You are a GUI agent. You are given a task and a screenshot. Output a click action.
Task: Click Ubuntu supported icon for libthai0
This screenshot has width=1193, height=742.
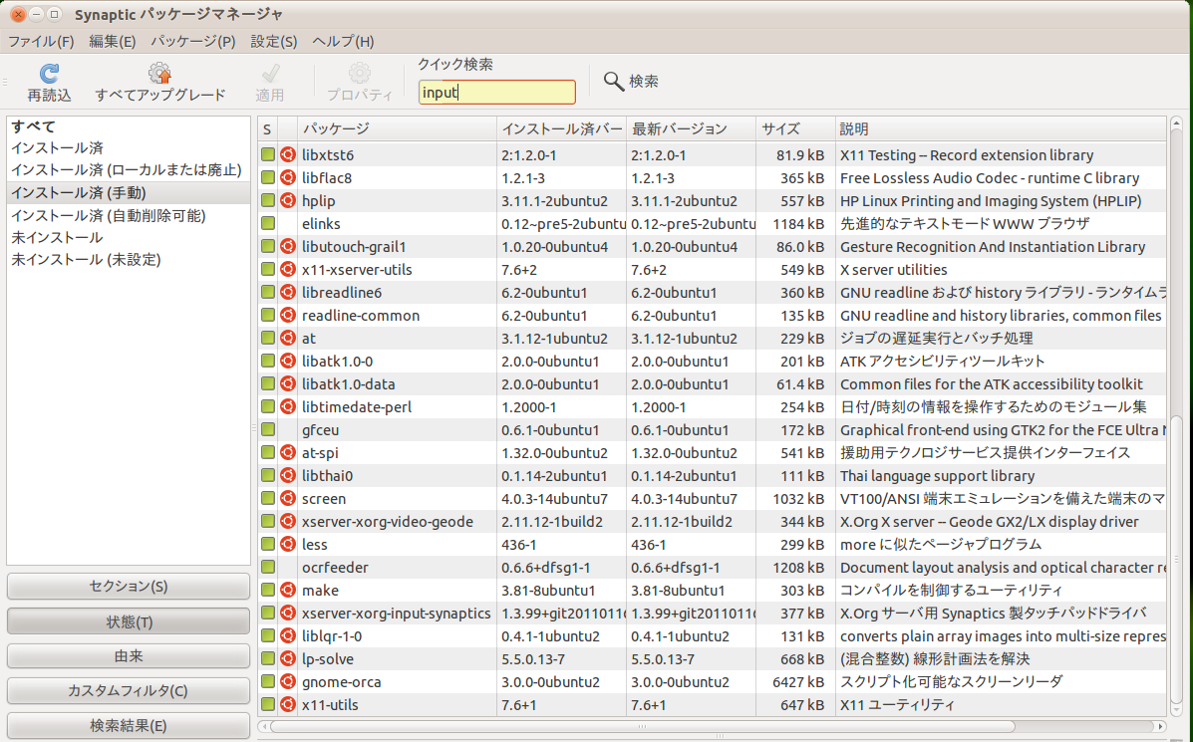click(x=288, y=475)
